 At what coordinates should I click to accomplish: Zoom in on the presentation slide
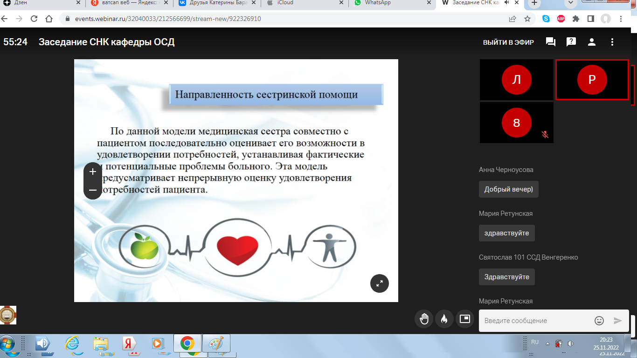click(92, 172)
